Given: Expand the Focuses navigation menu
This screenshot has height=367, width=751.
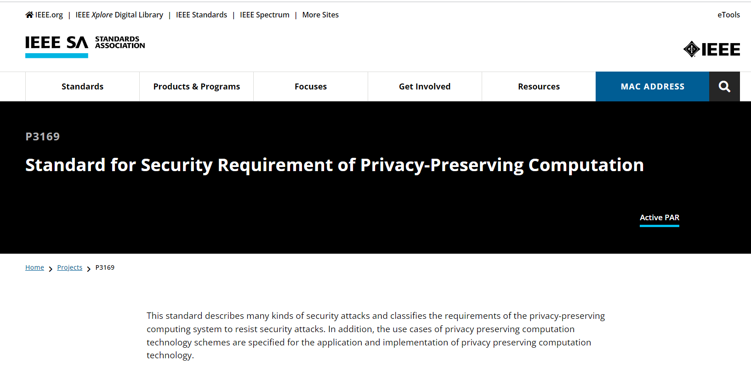Looking at the screenshot, I should 311,86.
